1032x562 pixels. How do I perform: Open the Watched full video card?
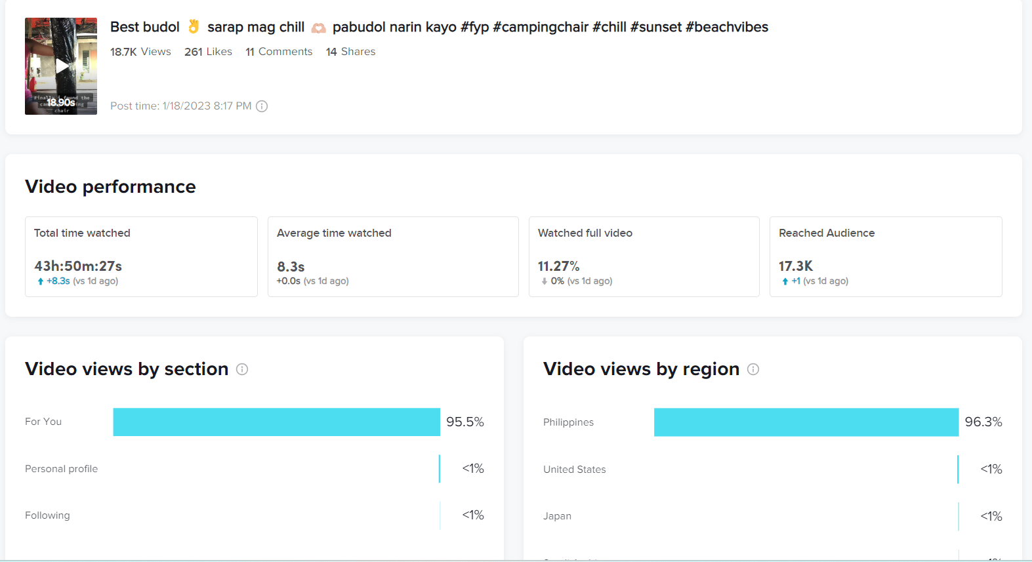tap(644, 256)
